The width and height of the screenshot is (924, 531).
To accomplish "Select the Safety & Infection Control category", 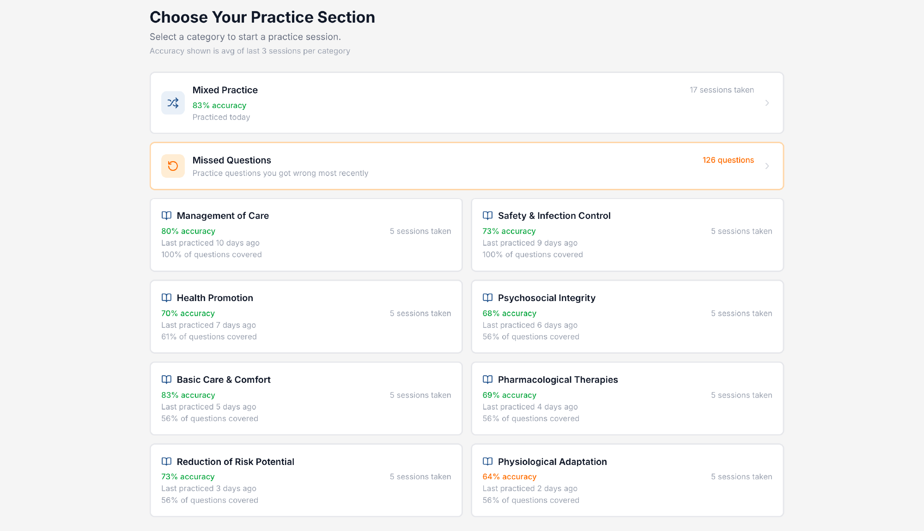I will tap(627, 235).
